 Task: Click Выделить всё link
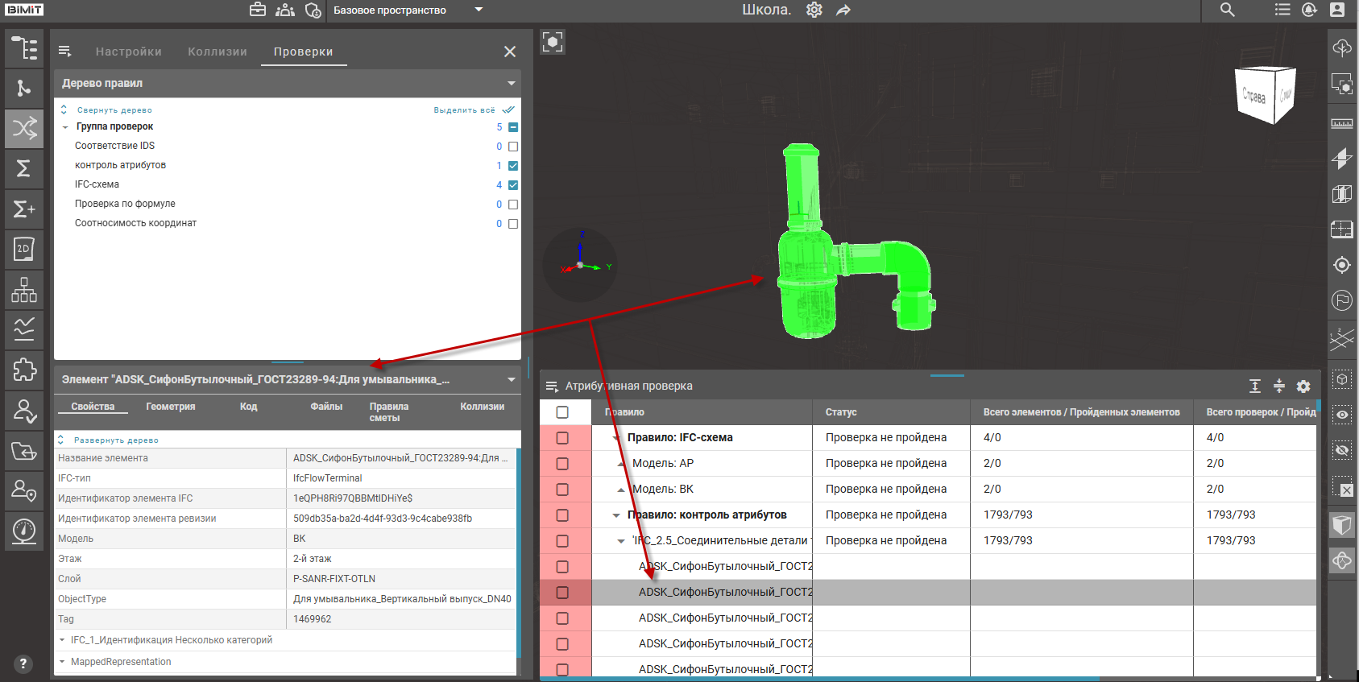pyautogui.click(x=464, y=110)
